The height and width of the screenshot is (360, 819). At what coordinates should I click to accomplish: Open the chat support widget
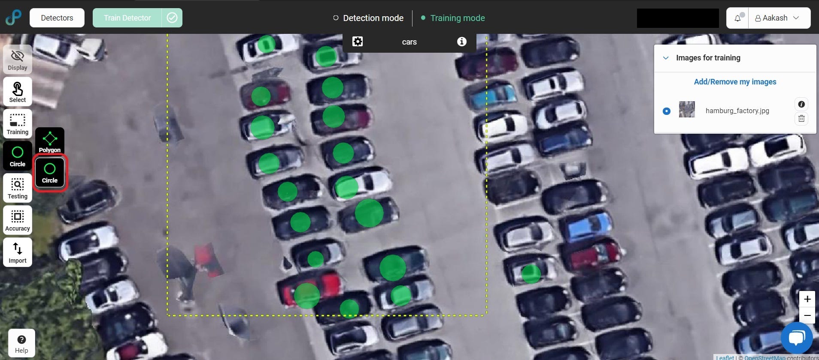(797, 338)
